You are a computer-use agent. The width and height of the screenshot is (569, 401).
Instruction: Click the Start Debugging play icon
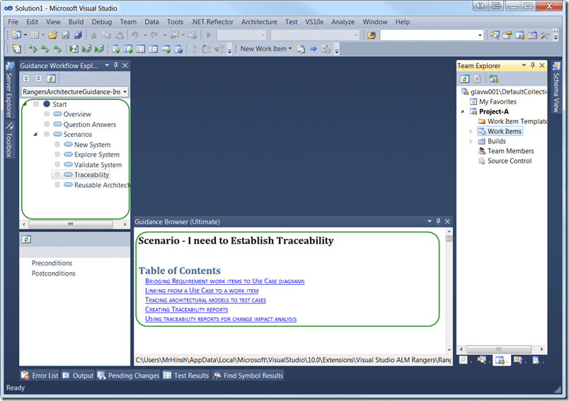(x=208, y=35)
